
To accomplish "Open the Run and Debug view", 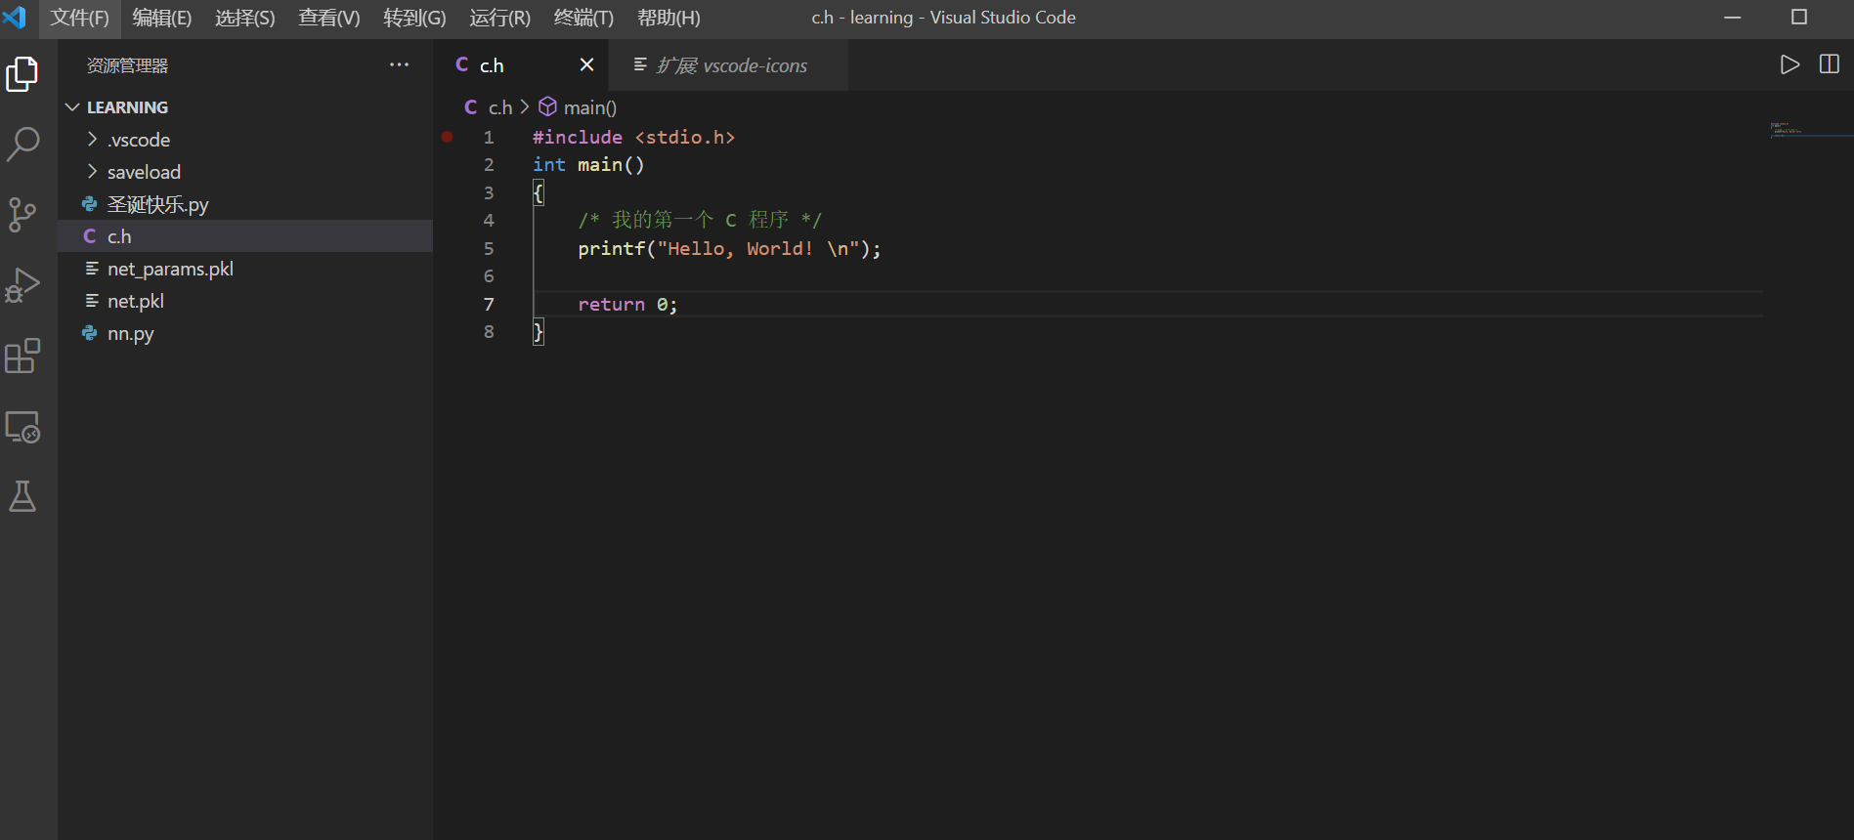I will click(22, 285).
